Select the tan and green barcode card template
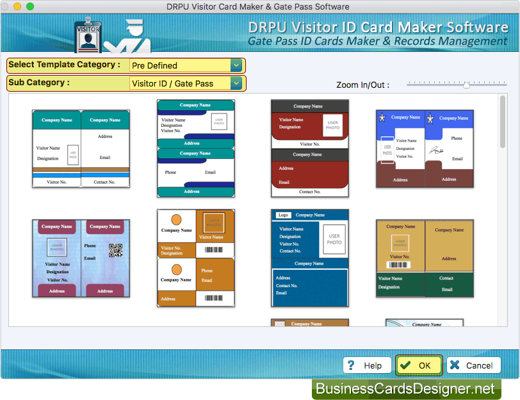Screen dimensions: 520x400 tap(425, 258)
